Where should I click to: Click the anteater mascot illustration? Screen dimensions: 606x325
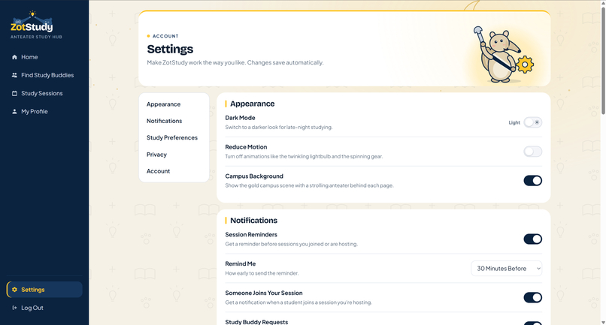point(504,55)
